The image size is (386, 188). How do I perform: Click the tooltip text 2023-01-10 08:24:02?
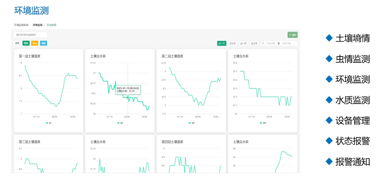pos(127,88)
